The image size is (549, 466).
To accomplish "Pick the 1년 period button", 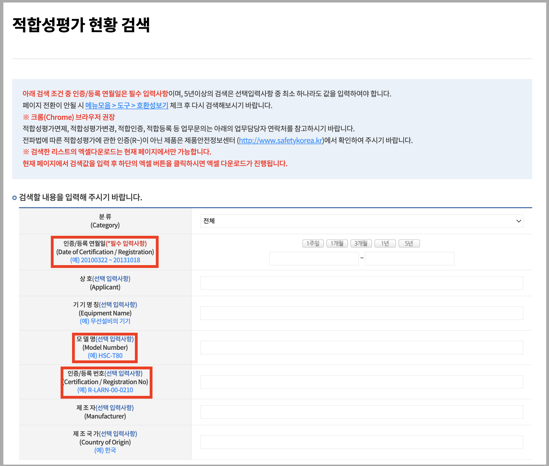I will pos(385,243).
